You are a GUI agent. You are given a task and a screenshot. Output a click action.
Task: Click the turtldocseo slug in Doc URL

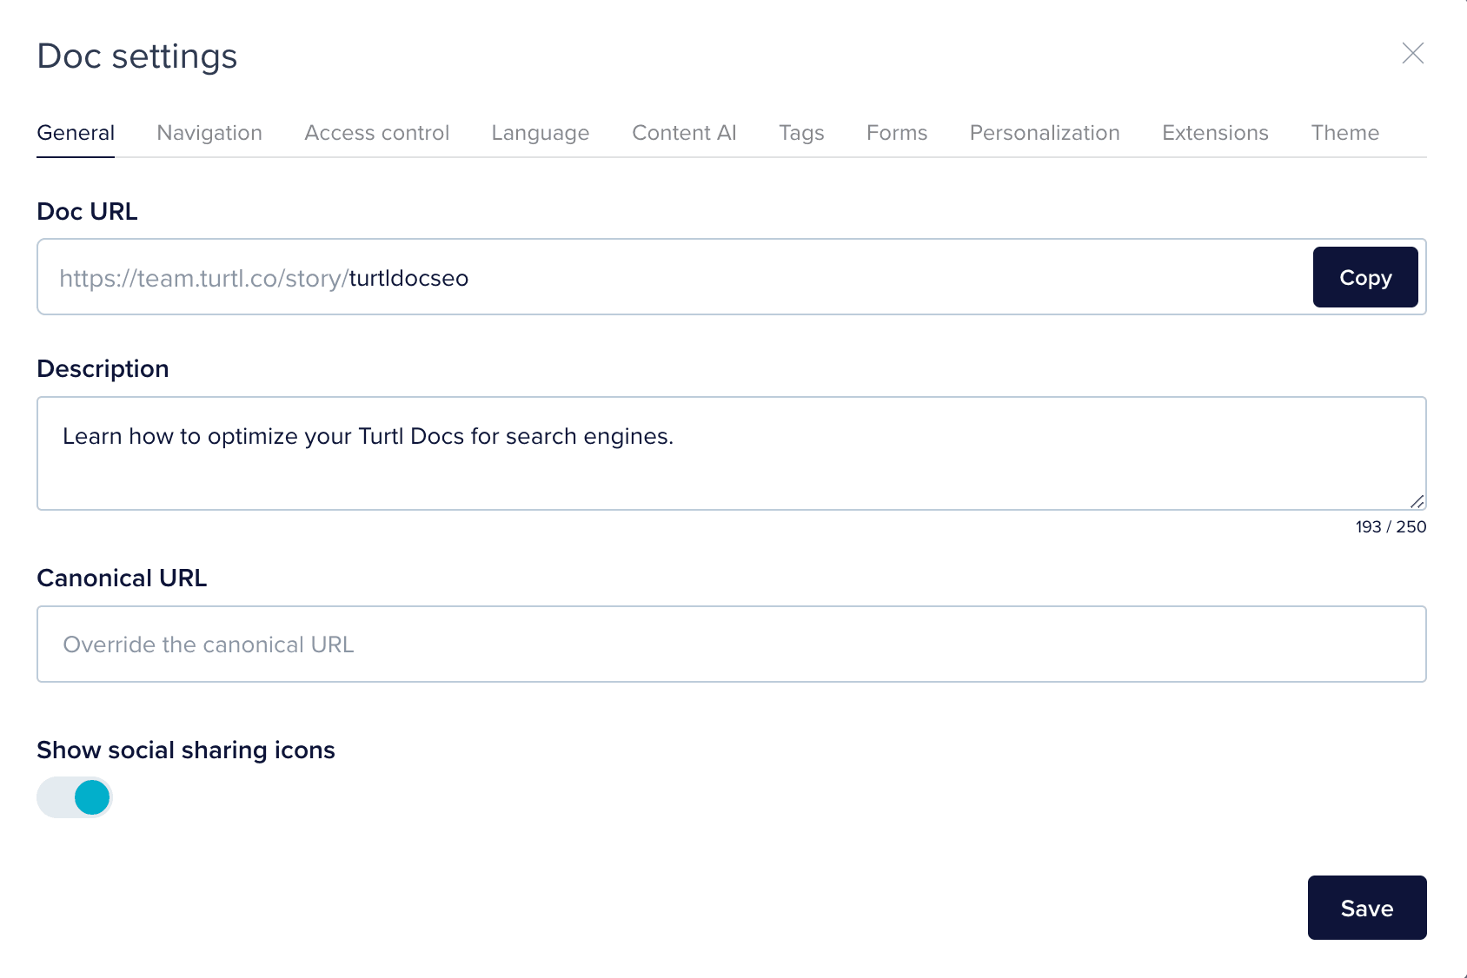[x=408, y=278]
